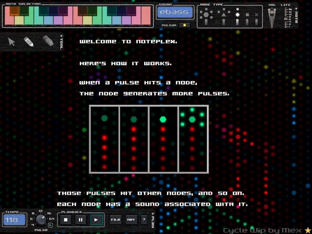Open the File menu button
Viewport: 312px width, 234px height.
(115, 220)
